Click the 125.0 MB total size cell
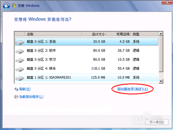 click(98, 77)
